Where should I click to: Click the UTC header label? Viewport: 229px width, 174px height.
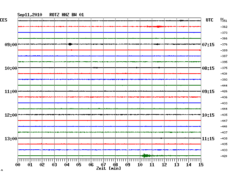(209, 20)
